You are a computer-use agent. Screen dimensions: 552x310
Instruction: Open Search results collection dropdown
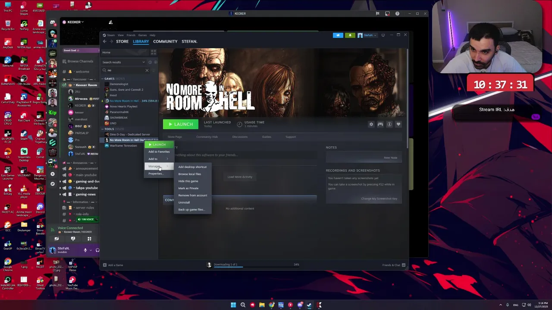[124, 62]
